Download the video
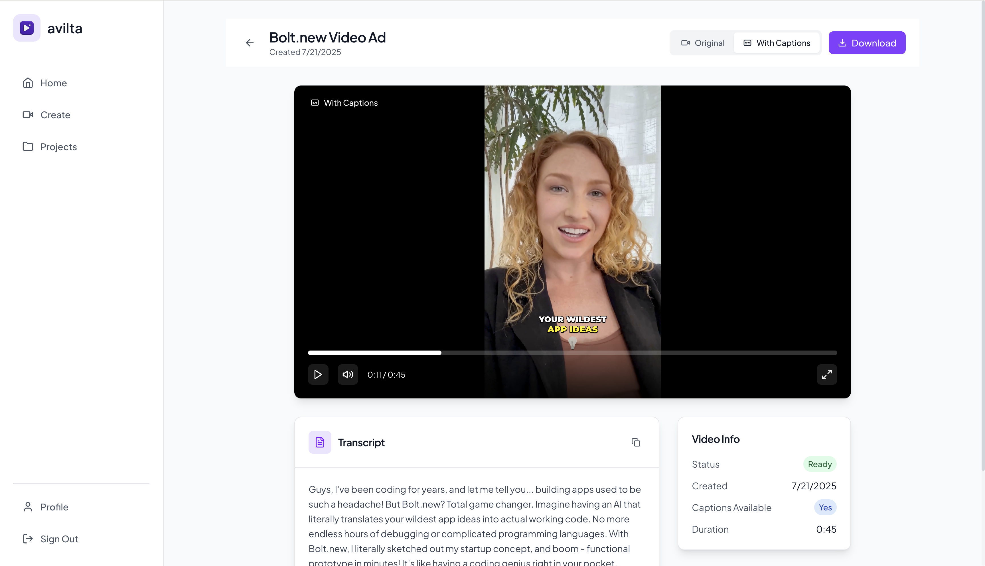The width and height of the screenshot is (985, 566). point(867,43)
